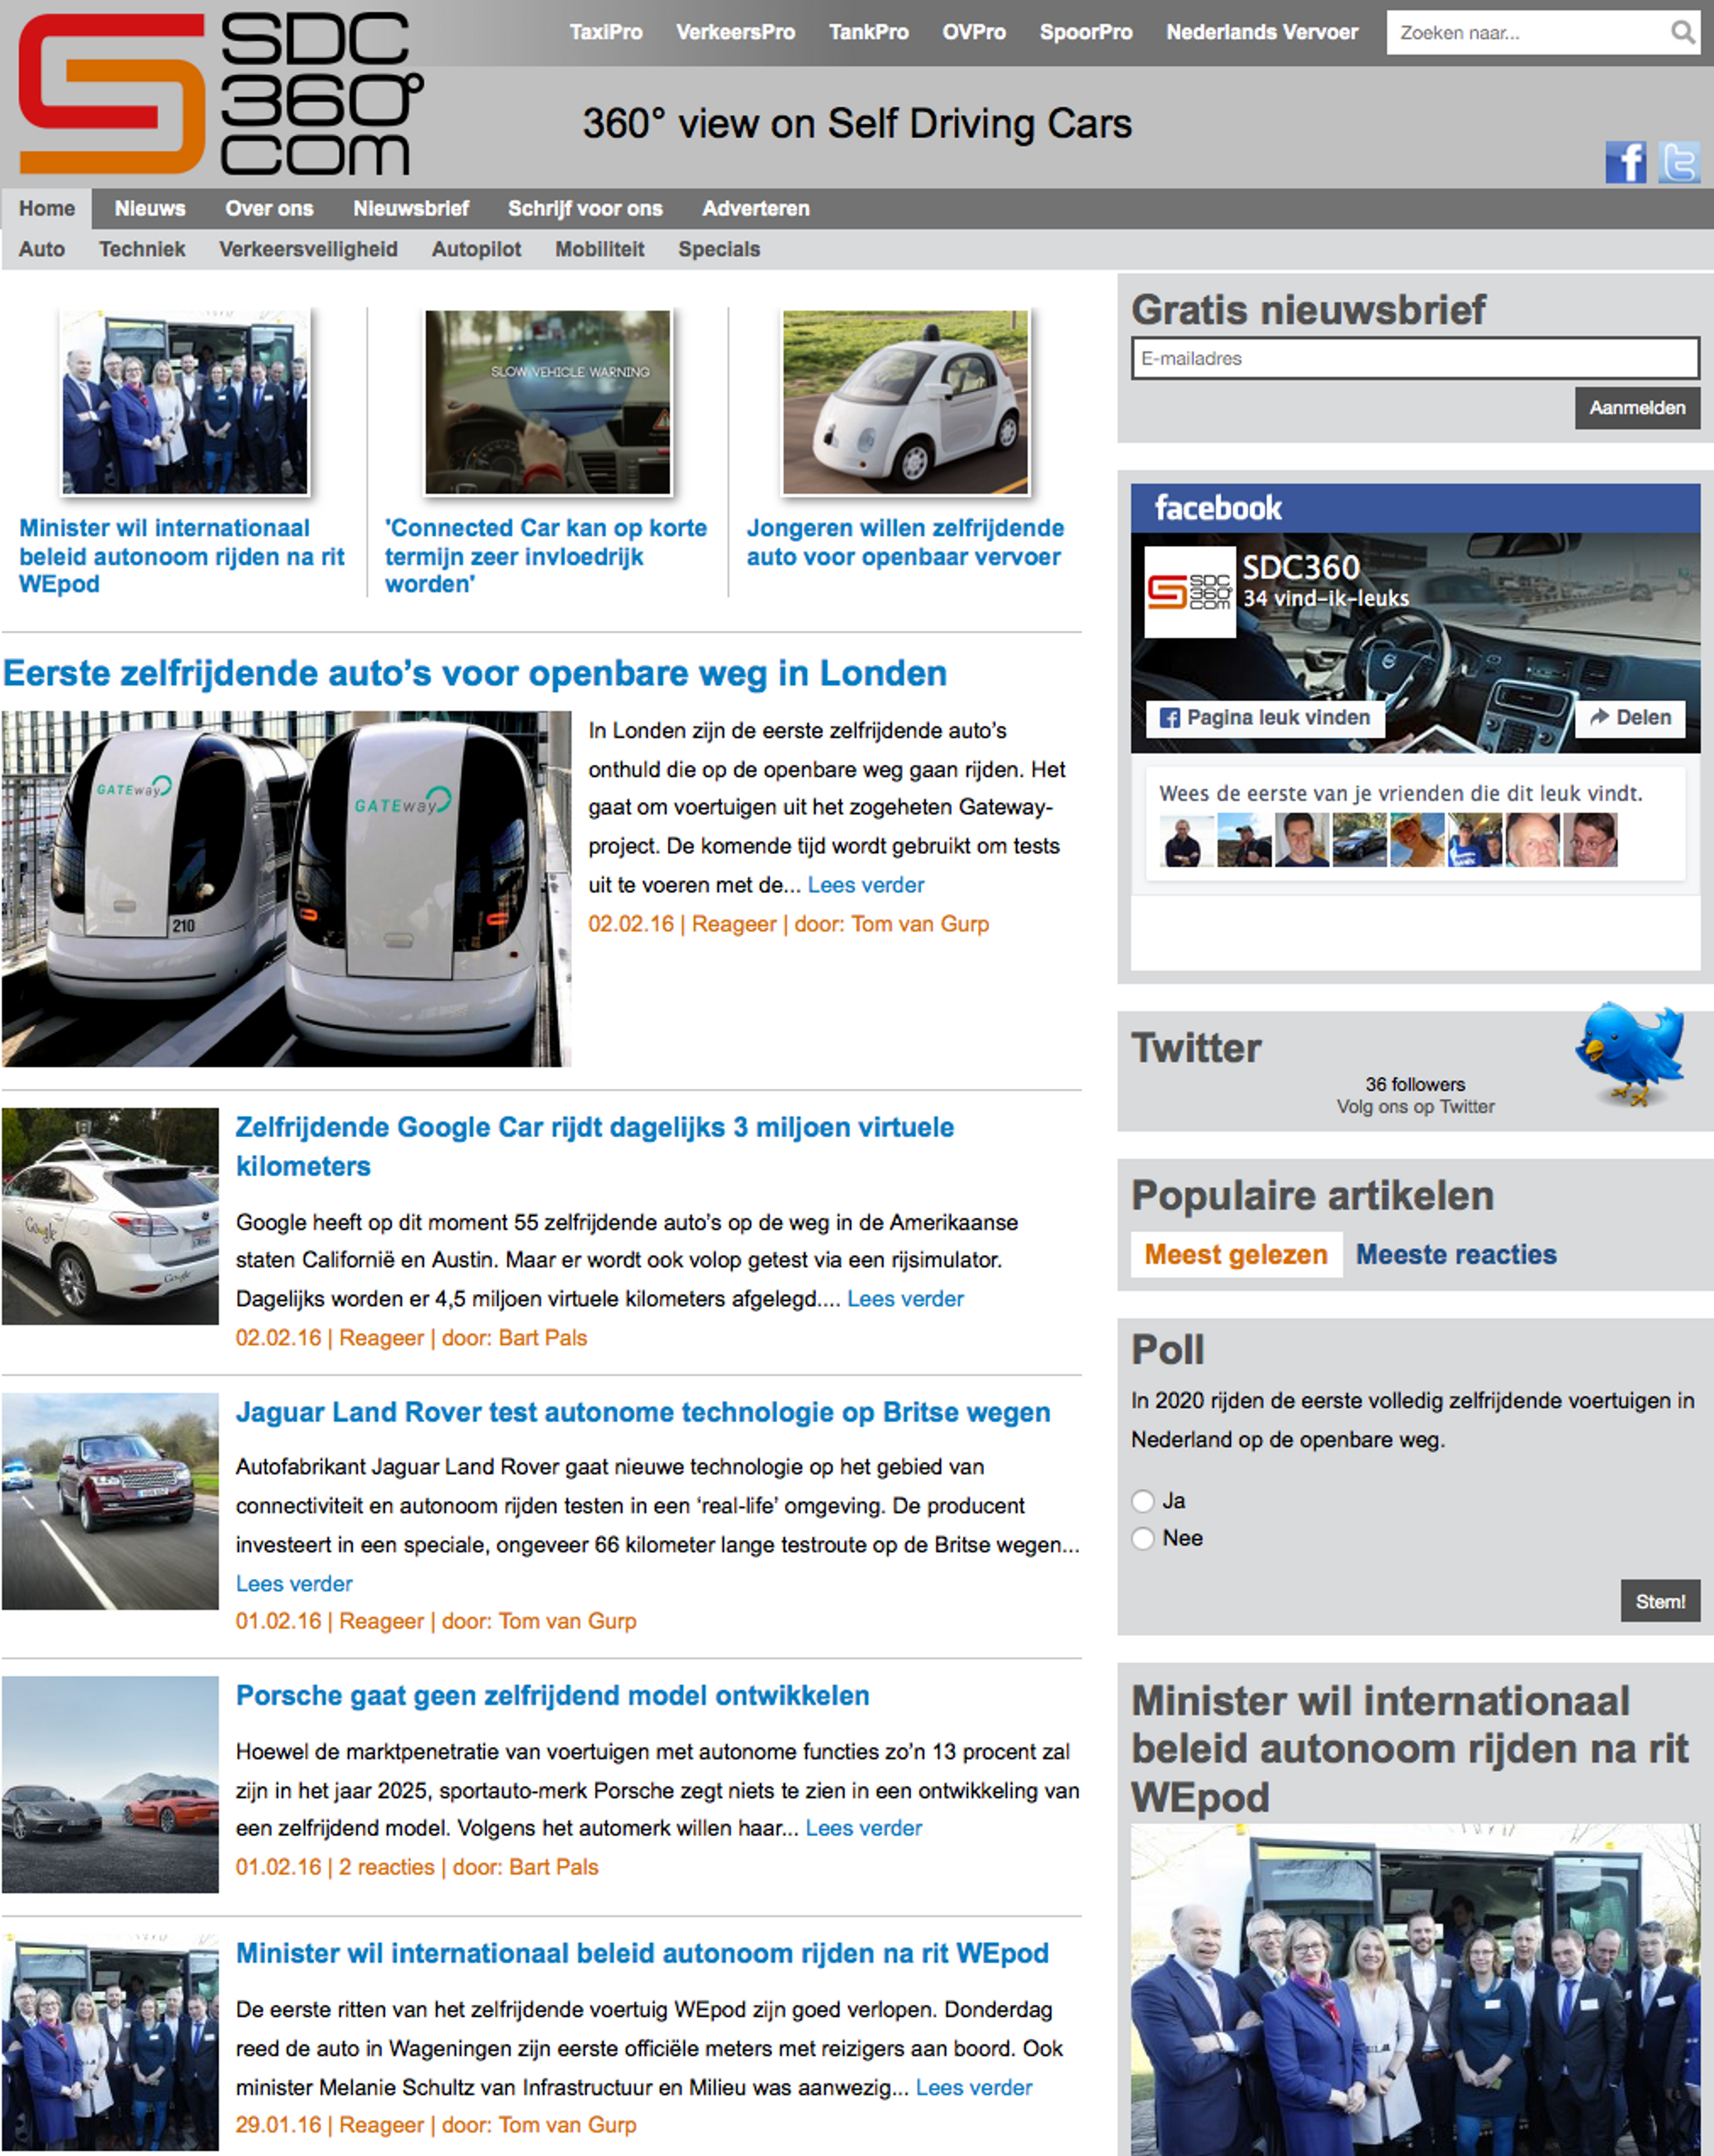This screenshot has height=2156, width=1714.
Task: Click Lees verder in Google Car article
Action: click(x=906, y=1299)
